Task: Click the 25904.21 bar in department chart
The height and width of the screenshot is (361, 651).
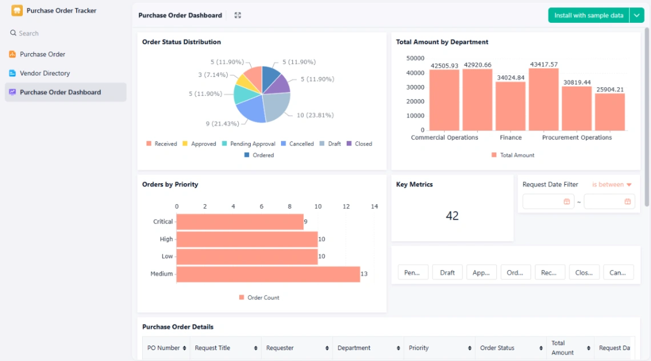Action: tap(610, 112)
